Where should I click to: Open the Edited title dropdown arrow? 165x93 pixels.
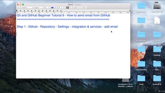point(82,5)
